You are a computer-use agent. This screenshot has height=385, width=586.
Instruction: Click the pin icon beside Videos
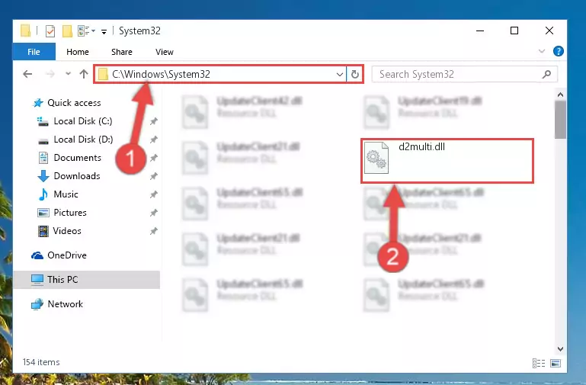[x=154, y=231]
